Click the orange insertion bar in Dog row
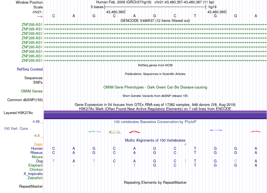The width and height of the screenshot is (267, 193). coord(185,161)
